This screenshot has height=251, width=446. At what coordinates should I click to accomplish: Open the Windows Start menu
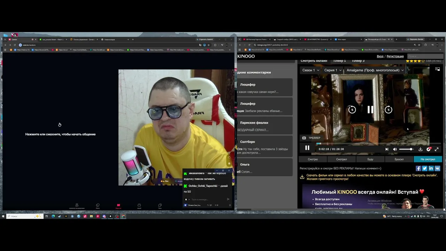click(x=3, y=216)
